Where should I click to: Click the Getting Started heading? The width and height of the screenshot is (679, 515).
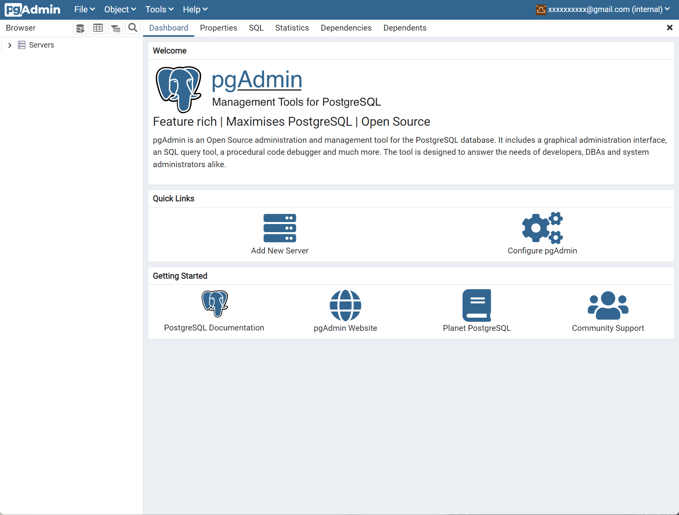pyautogui.click(x=180, y=276)
